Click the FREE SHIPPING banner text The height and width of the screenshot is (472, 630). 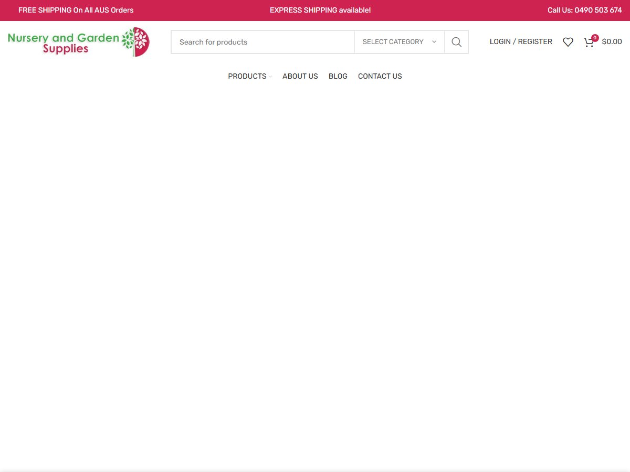click(76, 10)
